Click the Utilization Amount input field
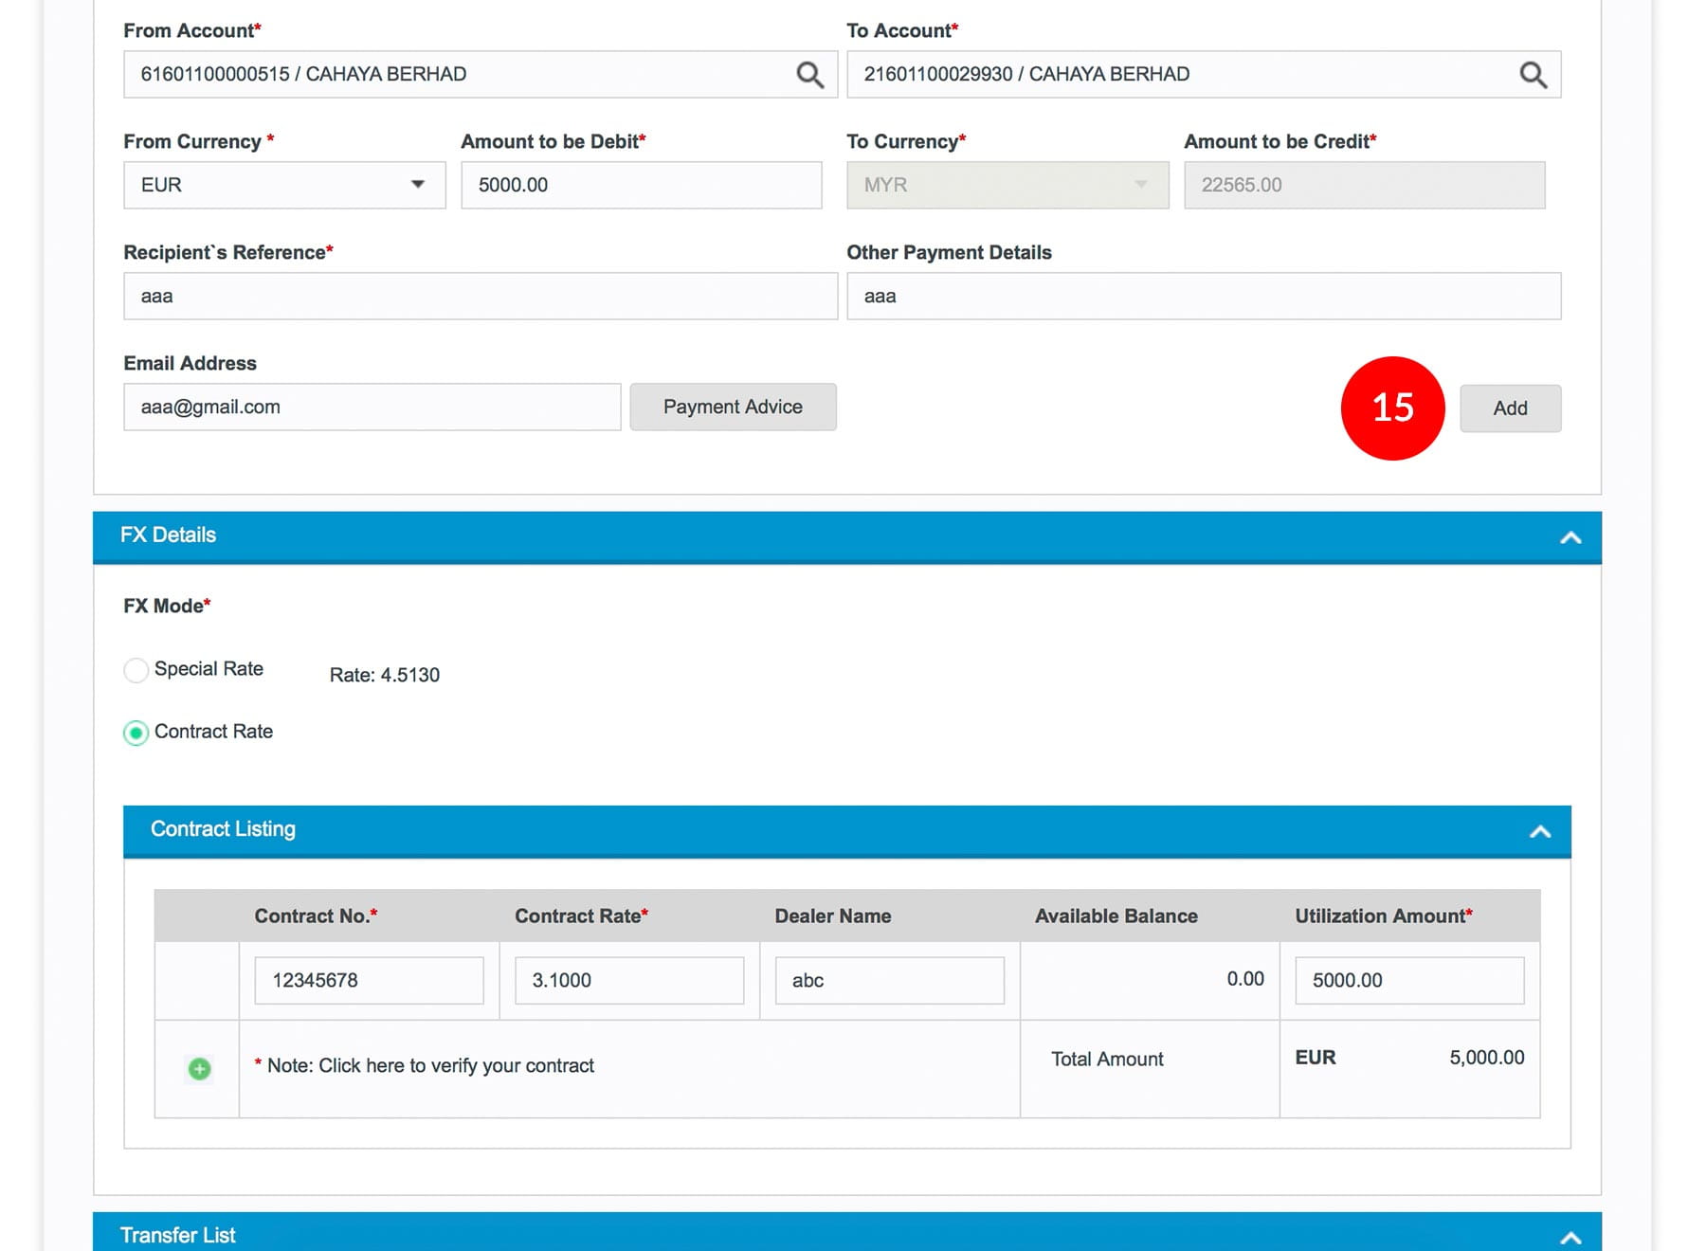The height and width of the screenshot is (1251, 1706). click(x=1408, y=980)
